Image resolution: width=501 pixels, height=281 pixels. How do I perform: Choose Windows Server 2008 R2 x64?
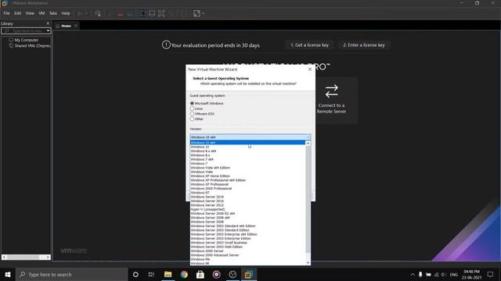(247, 213)
